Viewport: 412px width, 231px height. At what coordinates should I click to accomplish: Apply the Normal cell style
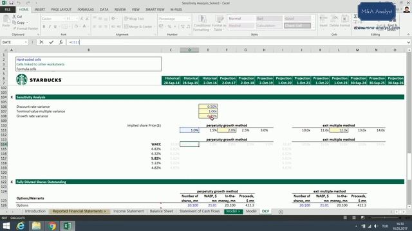pyautogui.click(x=241, y=19)
